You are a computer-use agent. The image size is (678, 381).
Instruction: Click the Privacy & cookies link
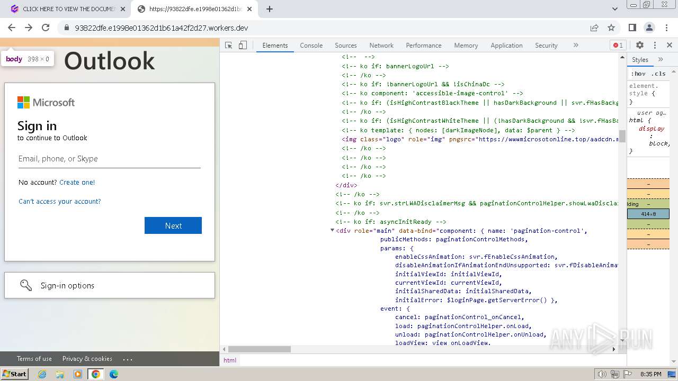tap(87, 359)
